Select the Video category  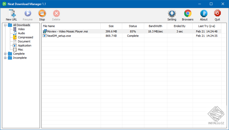coord(21,29)
